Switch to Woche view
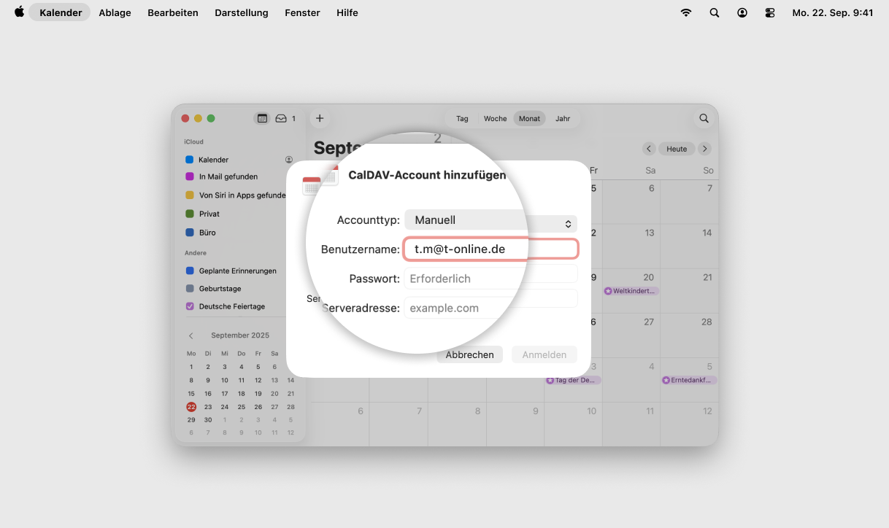This screenshot has width=889, height=528. [495, 118]
